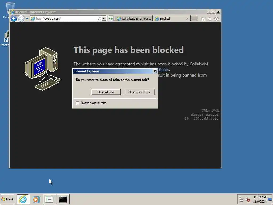Click the retro computer illustration
The width and height of the screenshot is (273, 205).
pos(43,69)
